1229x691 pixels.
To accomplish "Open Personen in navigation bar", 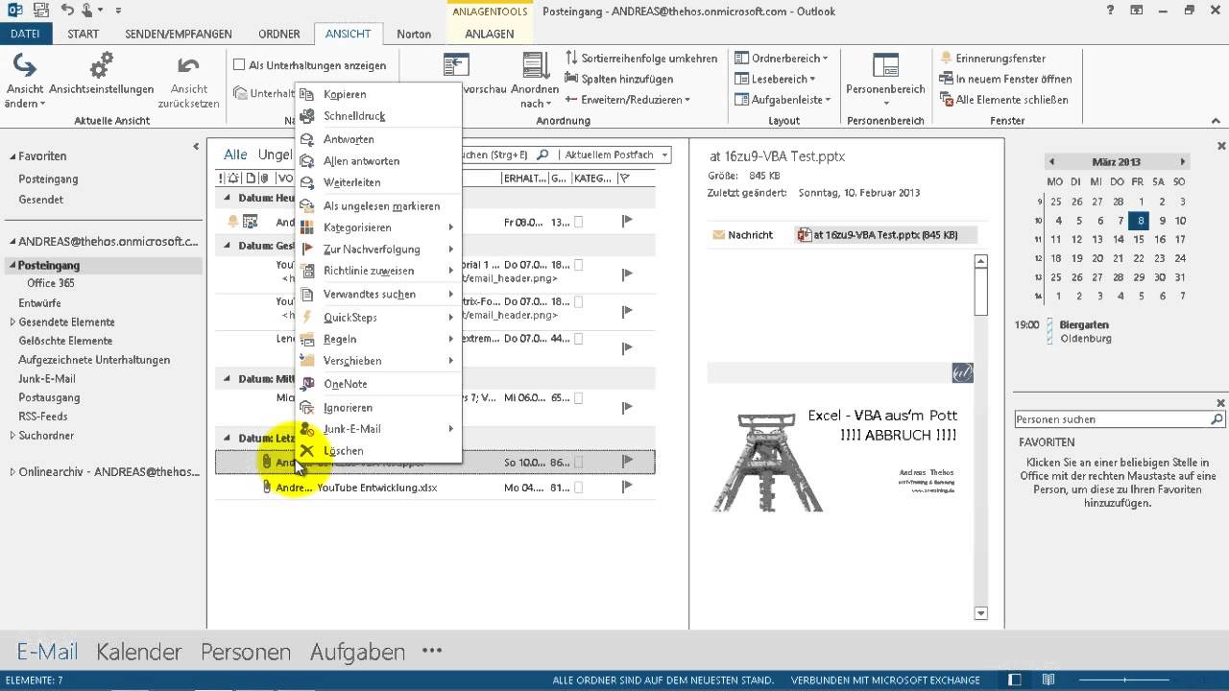I will [246, 652].
